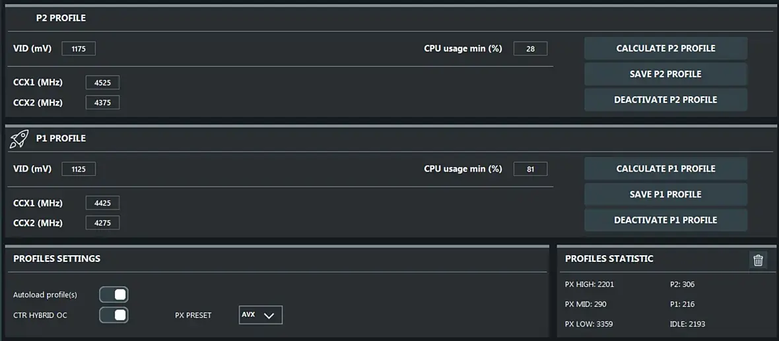779x341 pixels.
Task: Click the trash icon in Profiles Statistic
Action: 759,260
